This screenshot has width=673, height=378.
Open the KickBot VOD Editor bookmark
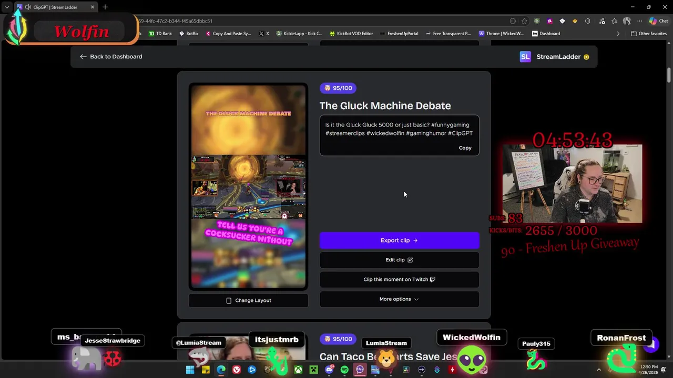click(351, 34)
